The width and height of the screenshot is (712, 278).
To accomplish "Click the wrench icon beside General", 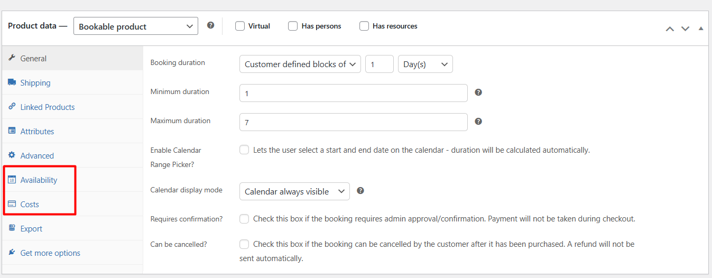I will pos(12,58).
